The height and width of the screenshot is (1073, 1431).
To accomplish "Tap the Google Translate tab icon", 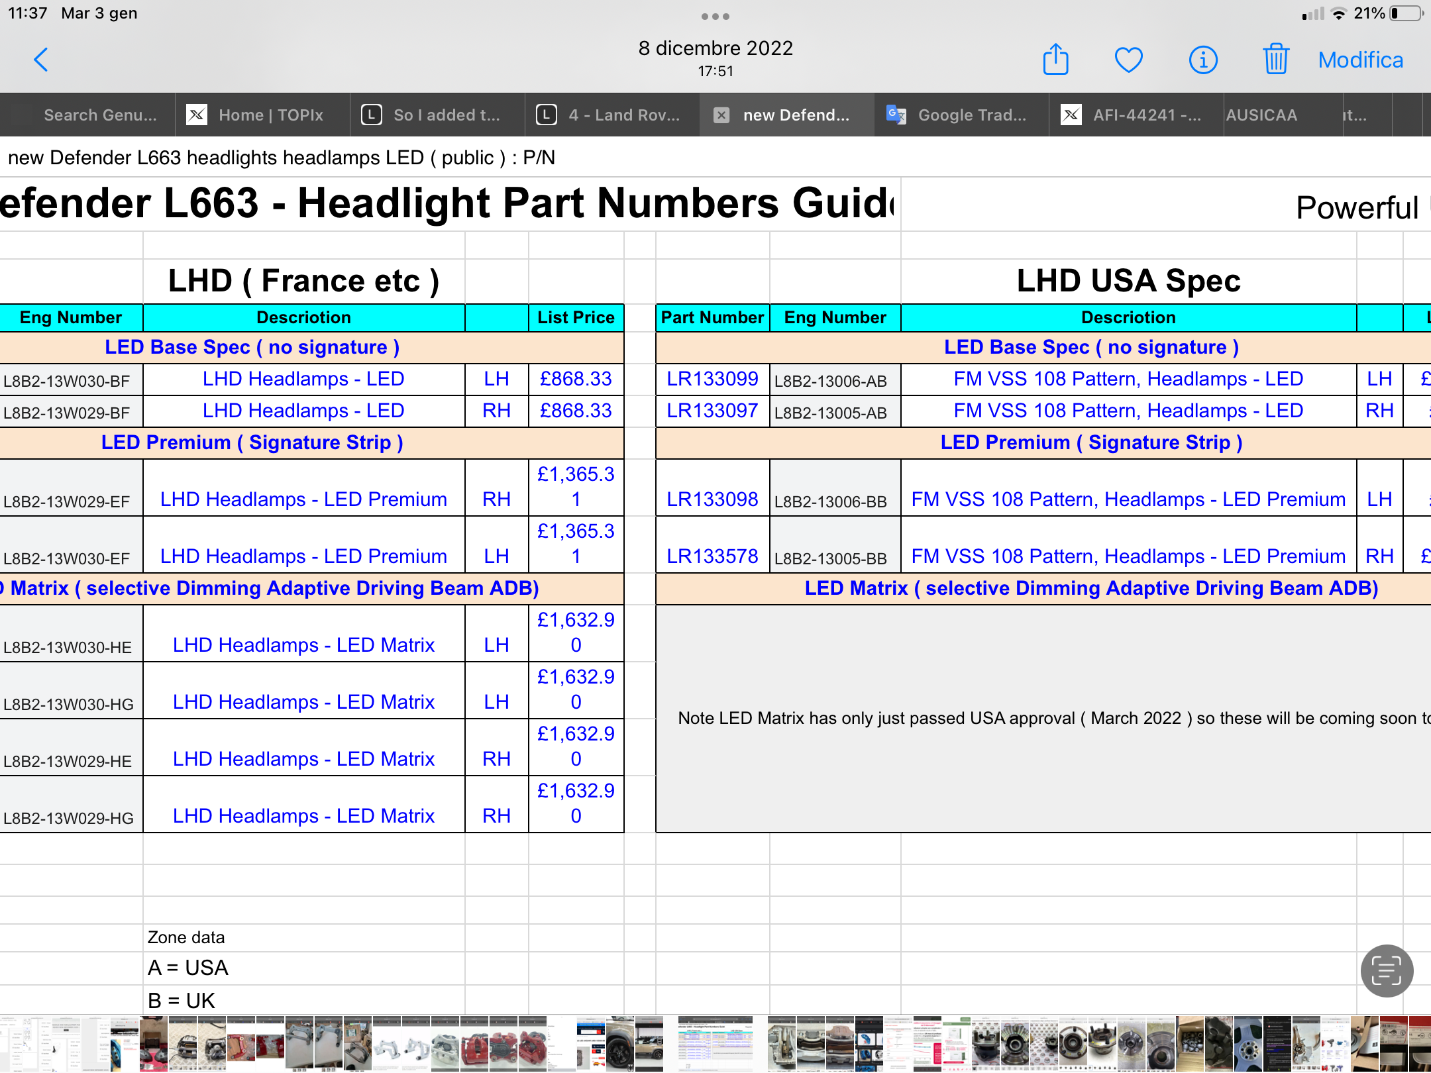I will [x=896, y=115].
